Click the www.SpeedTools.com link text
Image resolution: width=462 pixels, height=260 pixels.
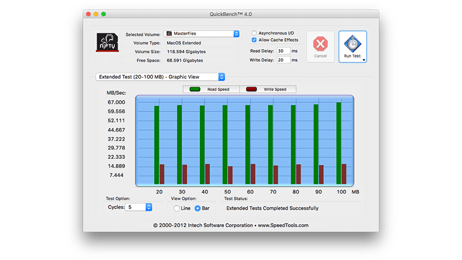click(283, 225)
